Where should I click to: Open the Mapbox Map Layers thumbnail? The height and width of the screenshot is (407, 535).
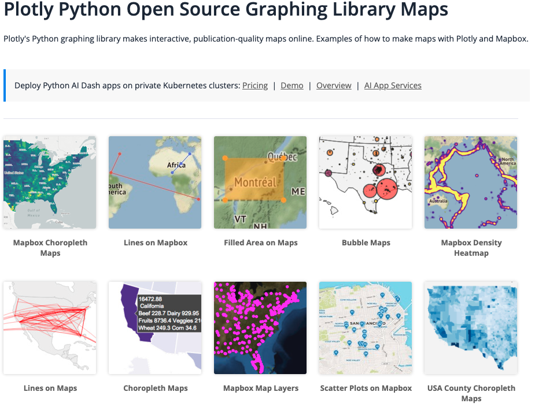[260, 328]
